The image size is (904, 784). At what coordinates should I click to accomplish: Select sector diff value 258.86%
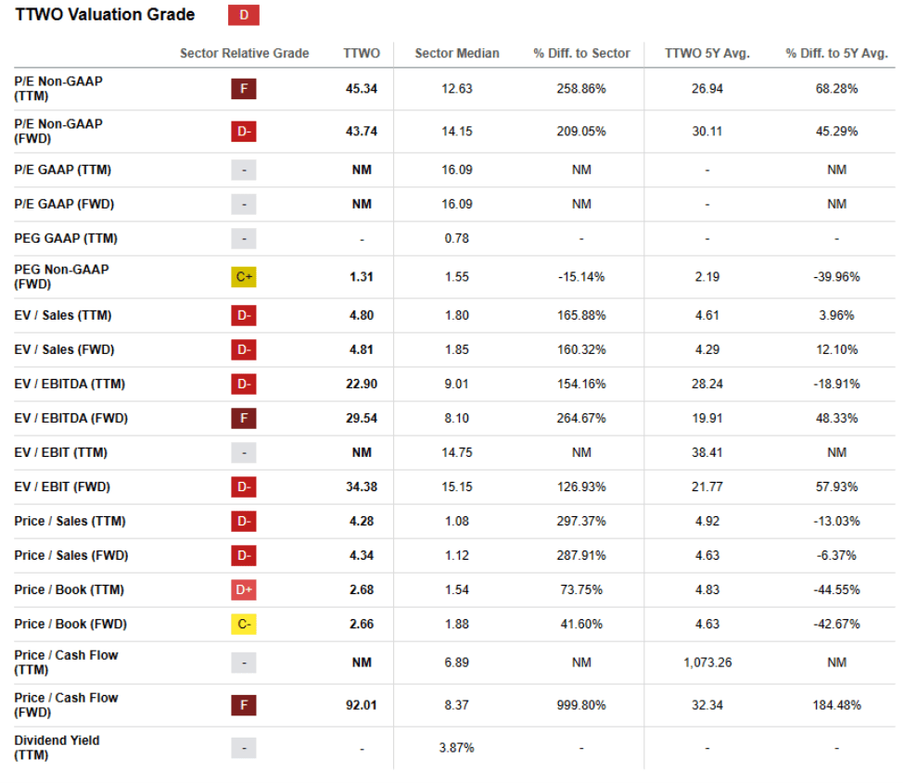(x=581, y=89)
